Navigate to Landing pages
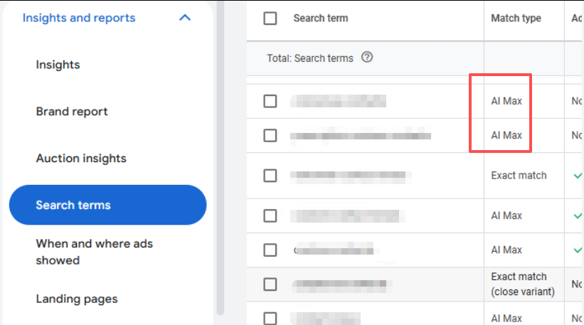 coord(77,299)
